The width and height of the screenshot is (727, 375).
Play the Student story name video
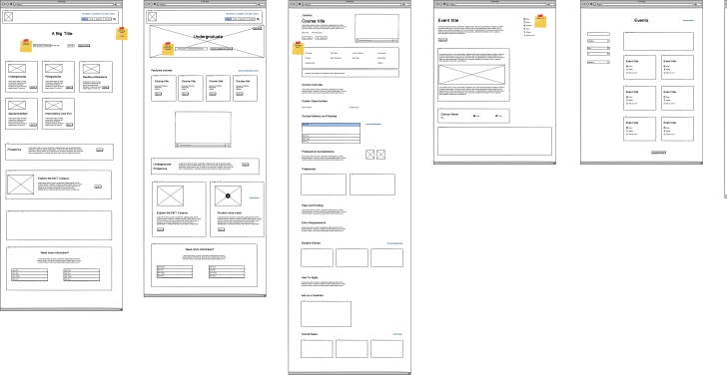pos(228,195)
